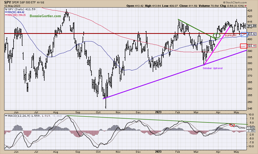Click the 420 price axis label

click(250, 16)
